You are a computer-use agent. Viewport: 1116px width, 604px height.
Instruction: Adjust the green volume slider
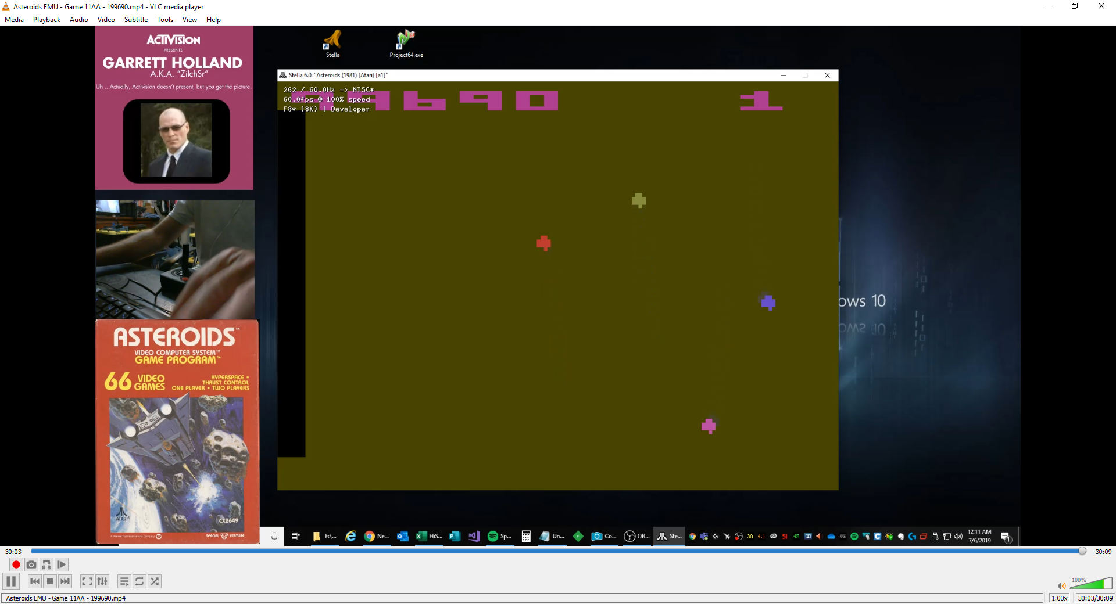tap(1091, 584)
